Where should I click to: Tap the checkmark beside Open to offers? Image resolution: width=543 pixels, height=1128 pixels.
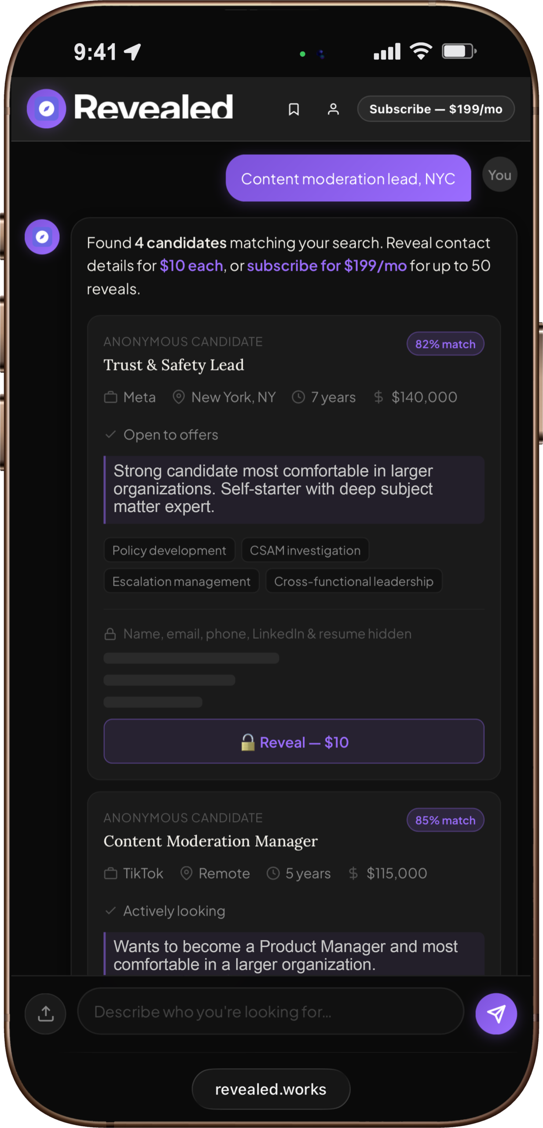110,434
